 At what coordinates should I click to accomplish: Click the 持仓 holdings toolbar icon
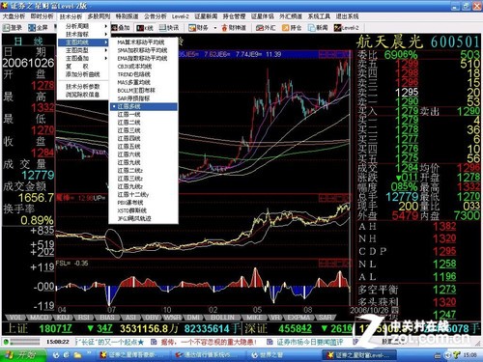[x=292, y=28]
